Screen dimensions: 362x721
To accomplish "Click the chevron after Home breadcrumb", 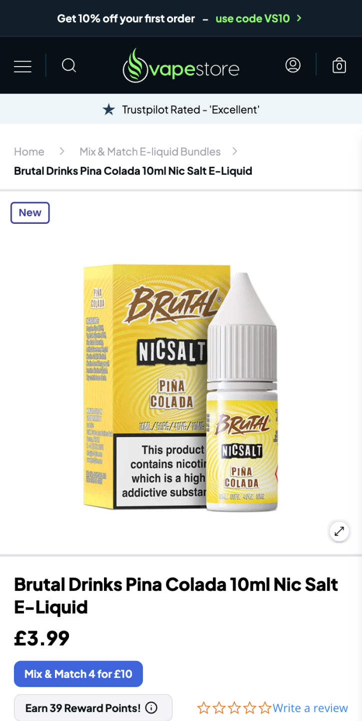I will [62, 151].
